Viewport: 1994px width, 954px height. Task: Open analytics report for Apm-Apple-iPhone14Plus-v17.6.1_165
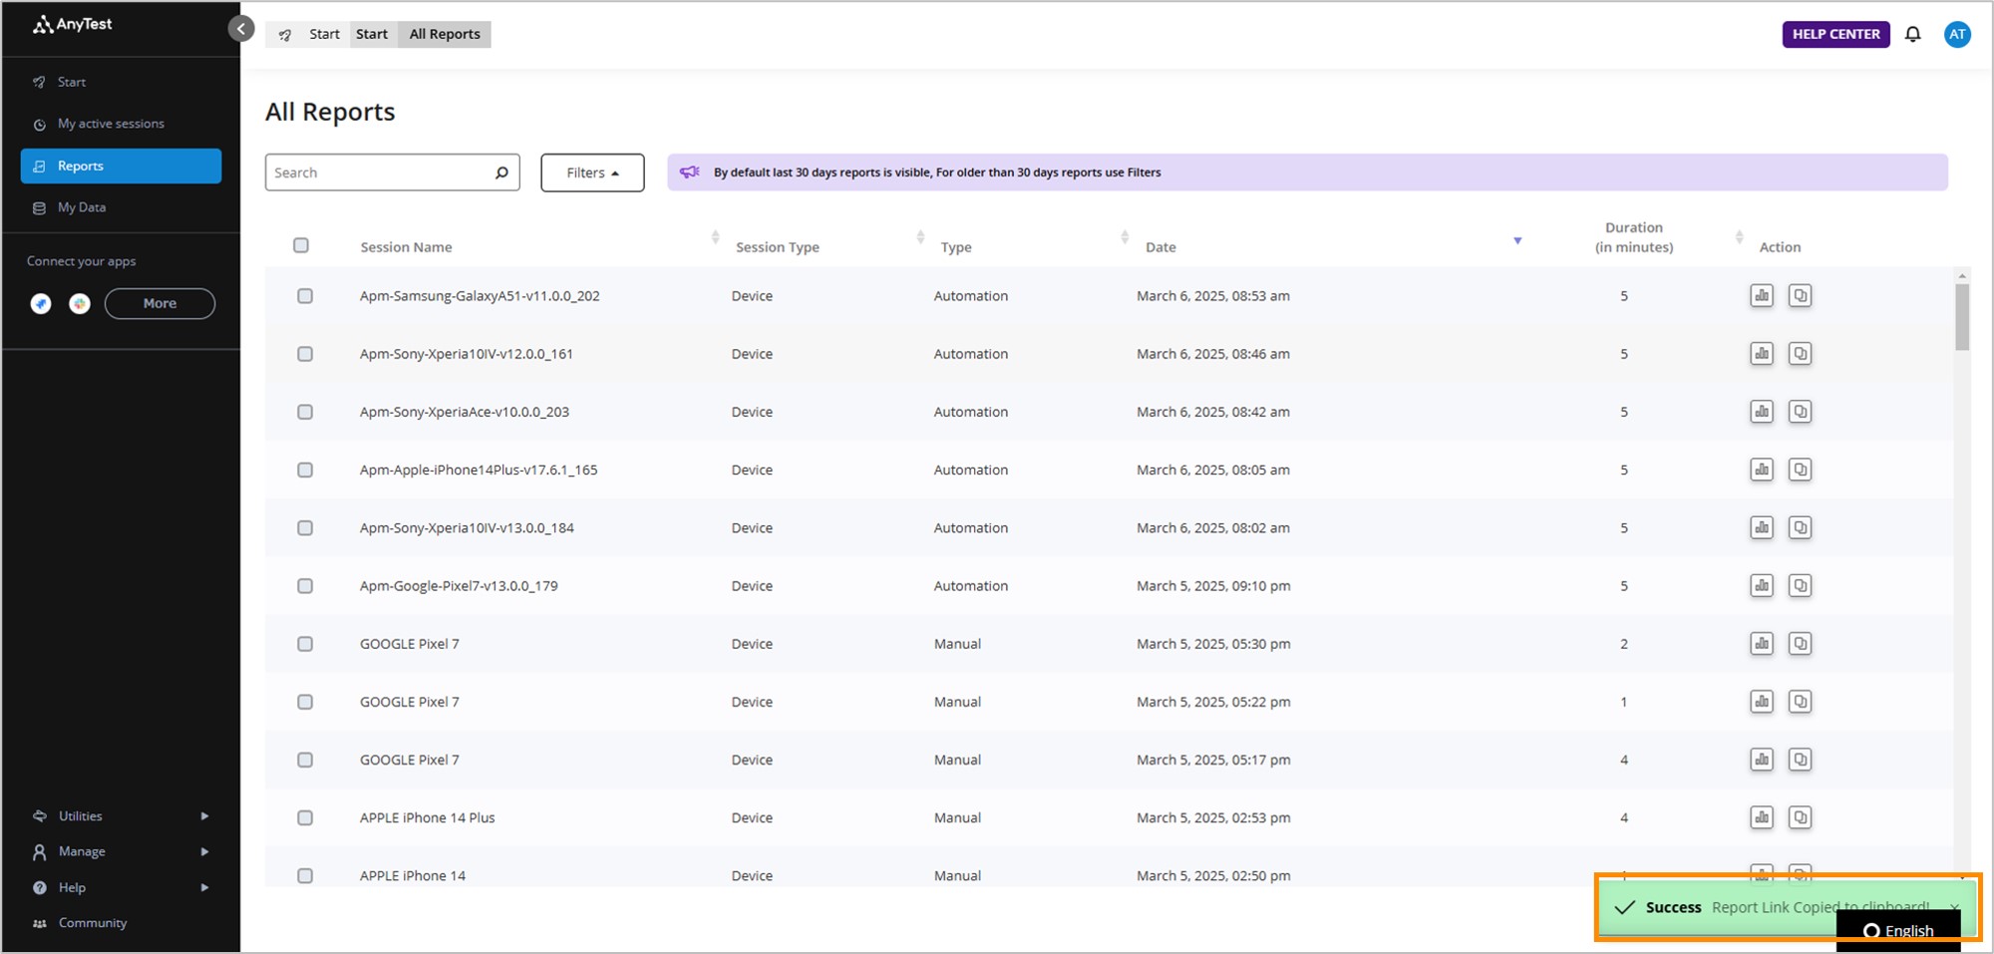tap(1762, 470)
